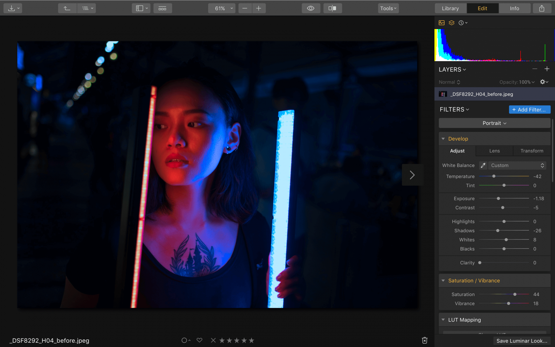
Task: Open the White Balance Custom dropdown
Action: click(x=517, y=165)
